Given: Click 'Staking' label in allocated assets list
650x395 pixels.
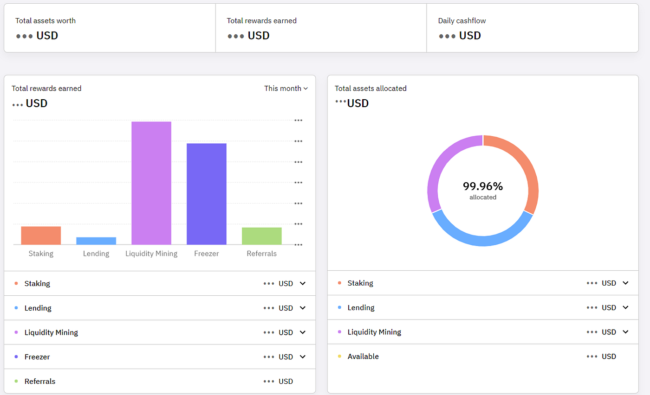Looking at the screenshot, I should [x=360, y=283].
